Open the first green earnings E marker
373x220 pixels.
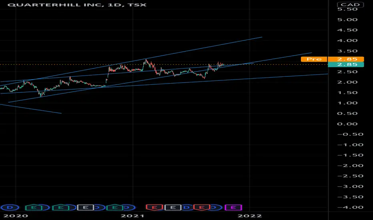tap(34, 208)
